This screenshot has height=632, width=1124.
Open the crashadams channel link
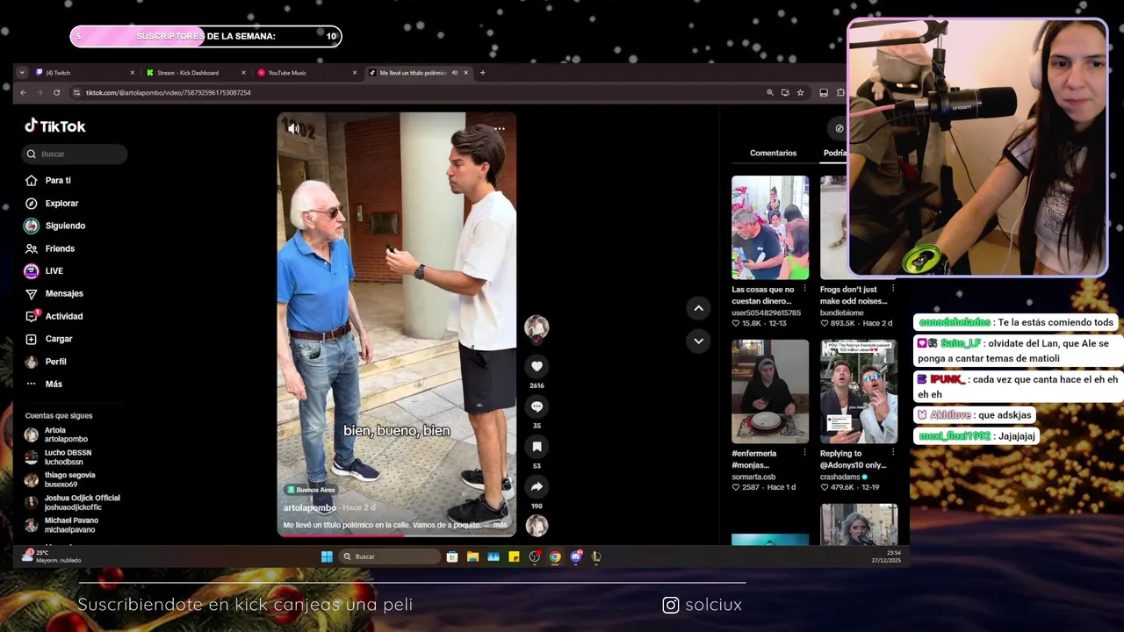840,477
